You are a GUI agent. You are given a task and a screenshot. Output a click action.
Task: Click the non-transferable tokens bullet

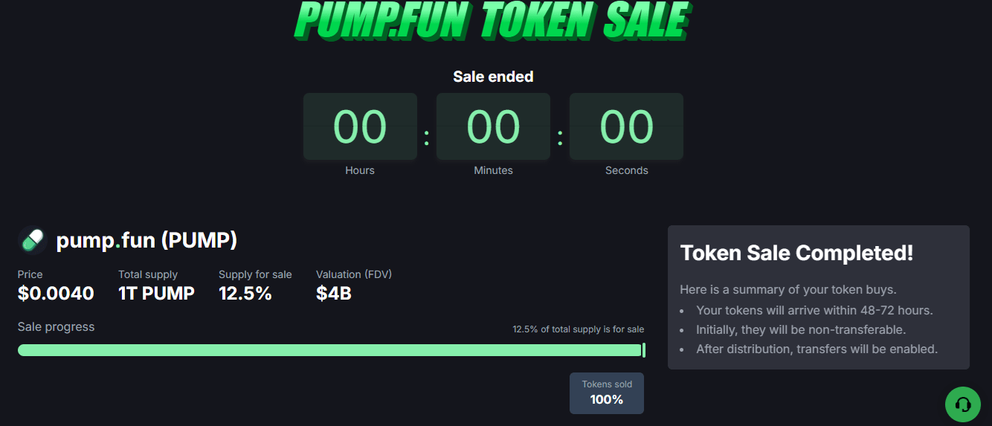click(x=800, y=329)
